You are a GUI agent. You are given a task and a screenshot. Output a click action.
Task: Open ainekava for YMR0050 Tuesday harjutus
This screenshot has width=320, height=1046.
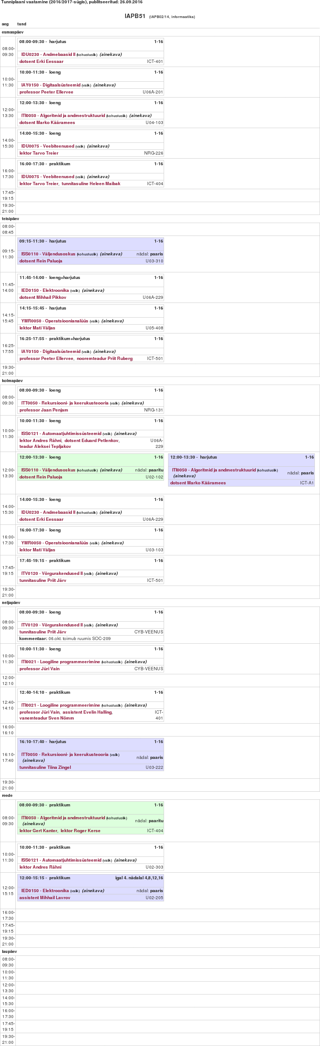tap(113, 321)
